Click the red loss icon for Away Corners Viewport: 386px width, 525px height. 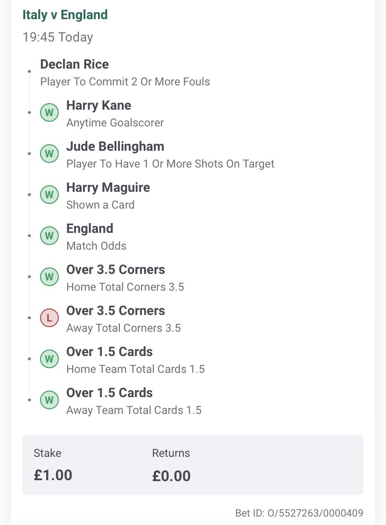click(49, 318)
